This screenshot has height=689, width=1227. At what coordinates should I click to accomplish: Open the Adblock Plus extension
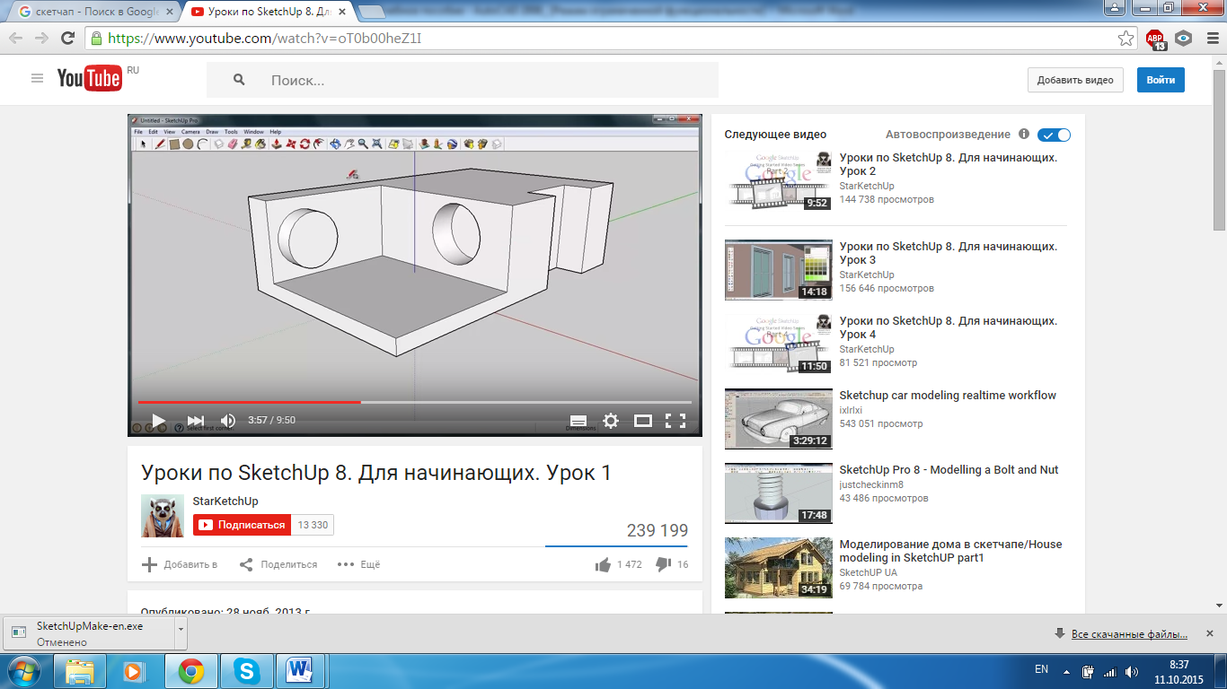(x=1155, y=39)
